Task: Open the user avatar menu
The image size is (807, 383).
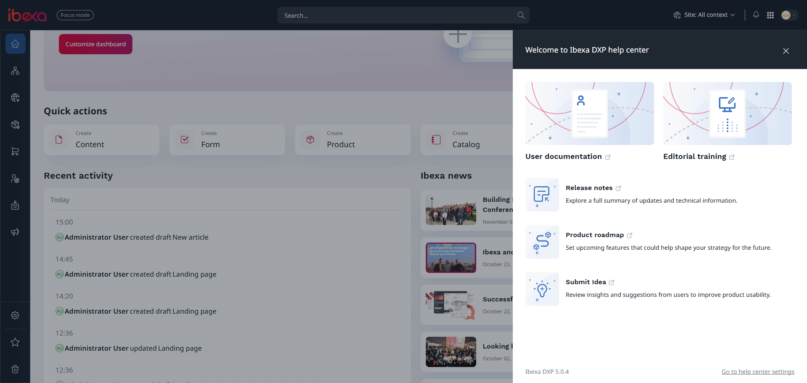Action: coord(789,15)
